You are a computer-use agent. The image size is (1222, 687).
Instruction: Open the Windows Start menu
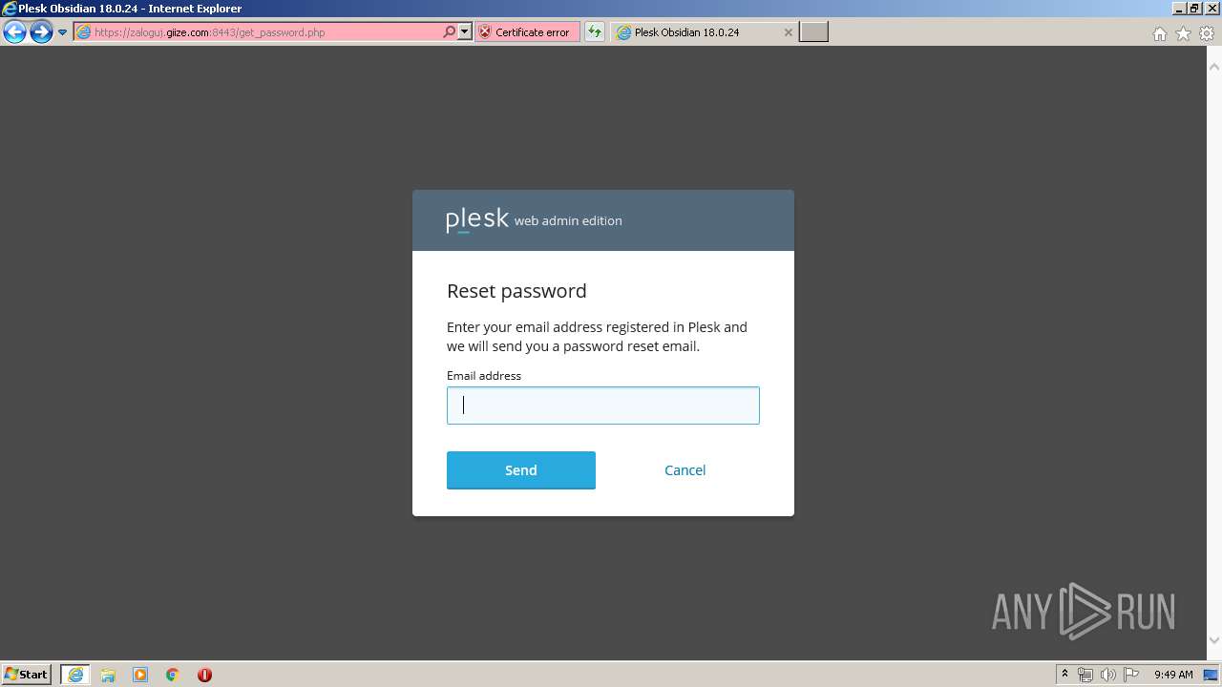(x=27, y=674)
